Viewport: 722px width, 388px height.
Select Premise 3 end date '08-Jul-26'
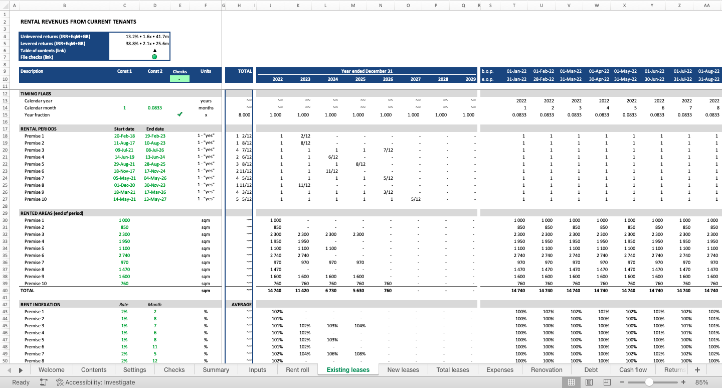(x=155, y=150)
